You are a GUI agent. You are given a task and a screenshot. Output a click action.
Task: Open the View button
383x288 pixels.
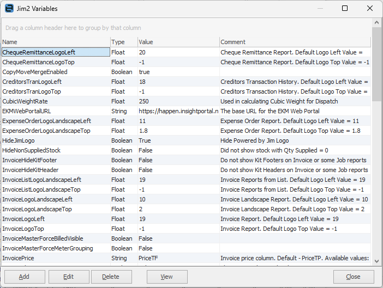(167, 277)
